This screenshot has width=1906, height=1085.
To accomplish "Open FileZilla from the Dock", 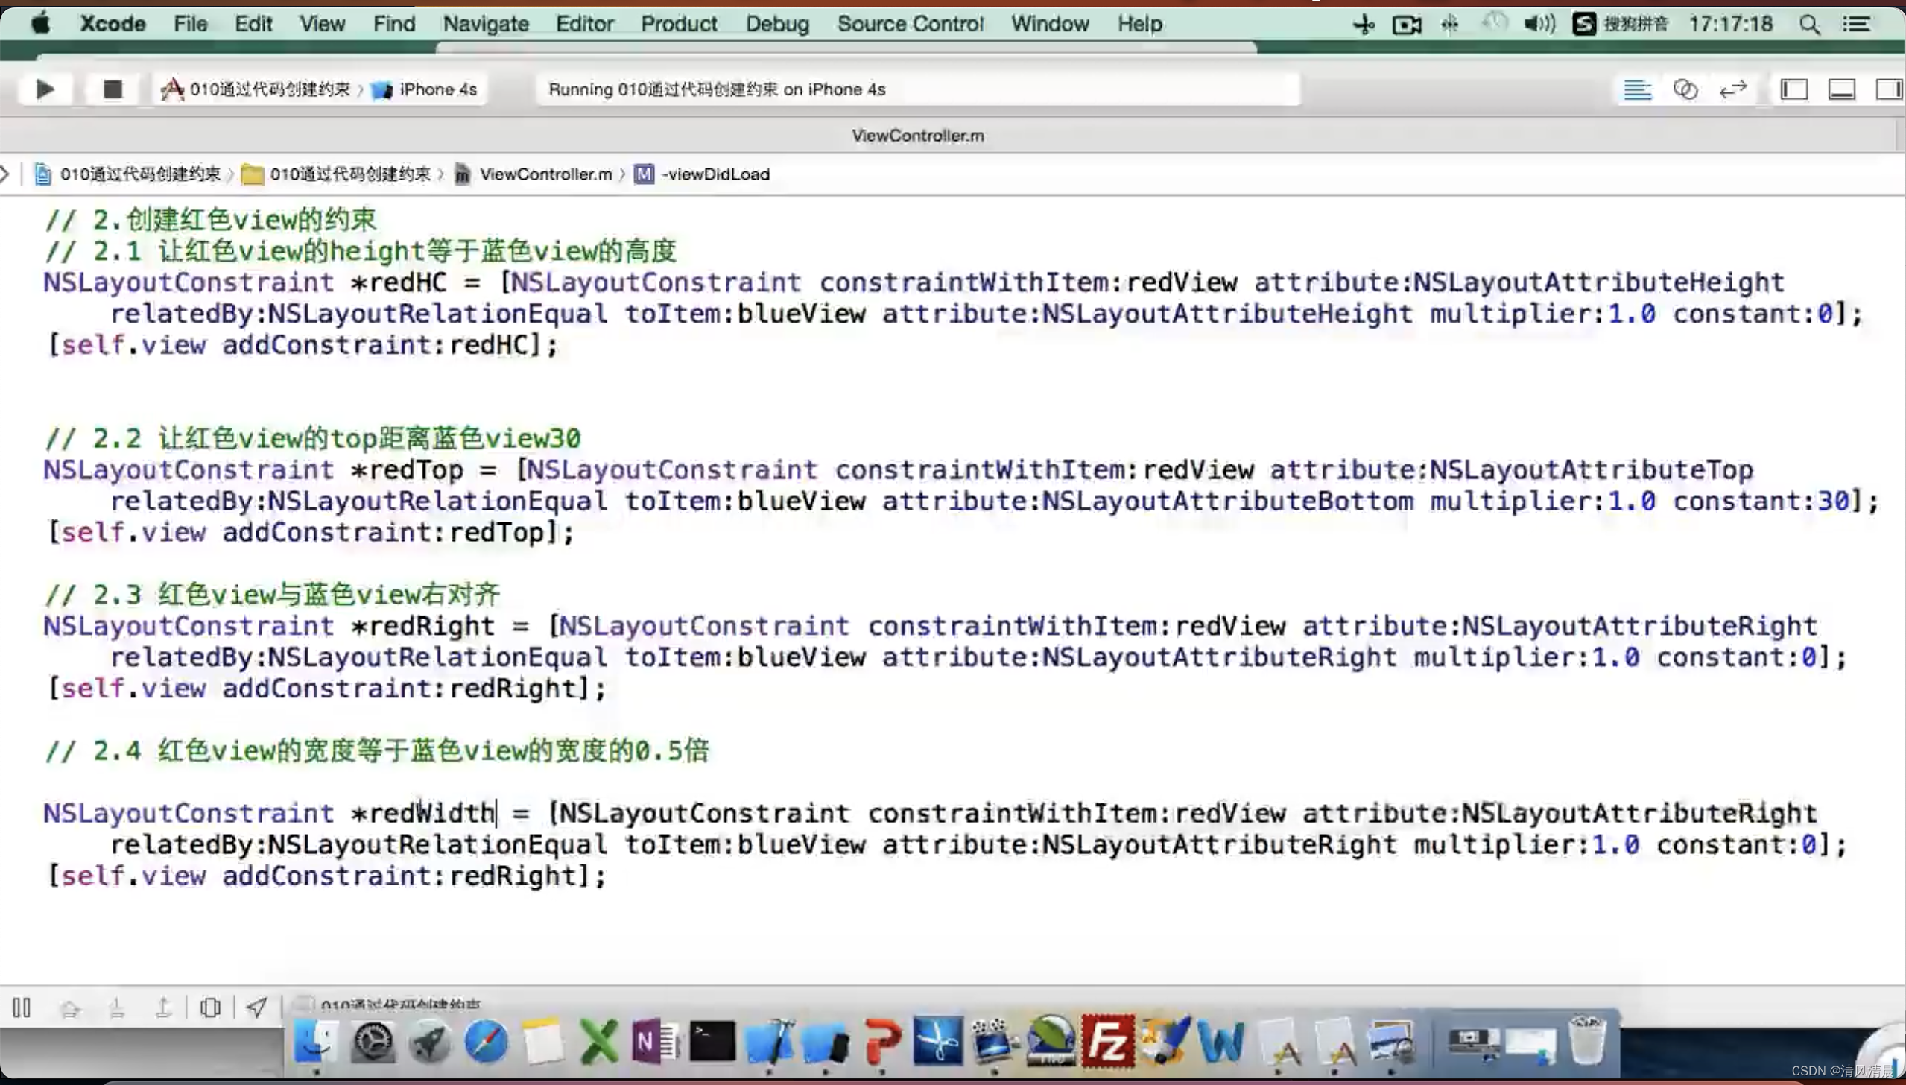I will [x=1107, y=1040].
